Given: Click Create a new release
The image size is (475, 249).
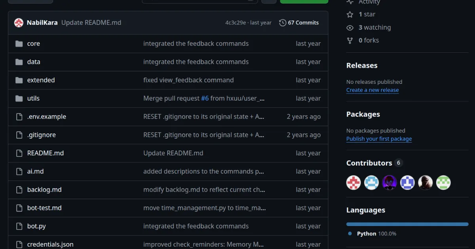Looking at the screenshot, I should pyautogui.click(x=372, y=90).
